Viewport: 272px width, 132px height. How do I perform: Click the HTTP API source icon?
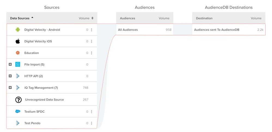(x=18, y=76)
